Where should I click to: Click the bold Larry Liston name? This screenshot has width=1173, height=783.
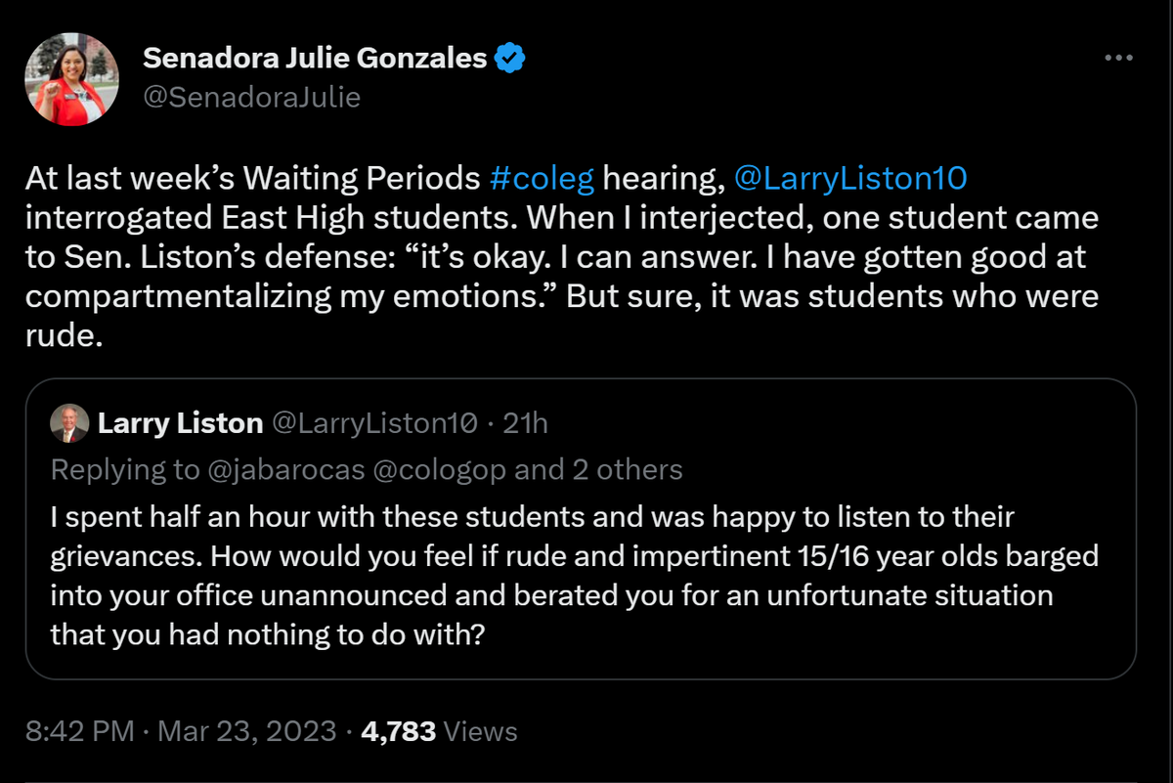tap(180, 423)
